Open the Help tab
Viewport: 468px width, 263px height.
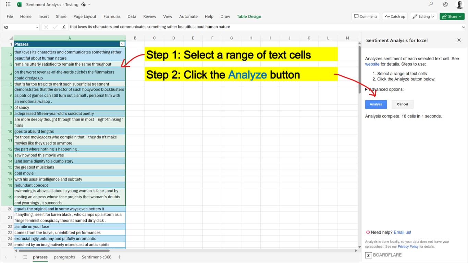click(209, 16)
